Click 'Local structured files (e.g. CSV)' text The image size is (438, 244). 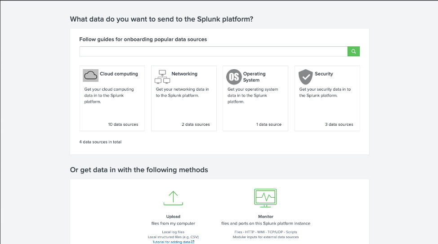(173, 237)
